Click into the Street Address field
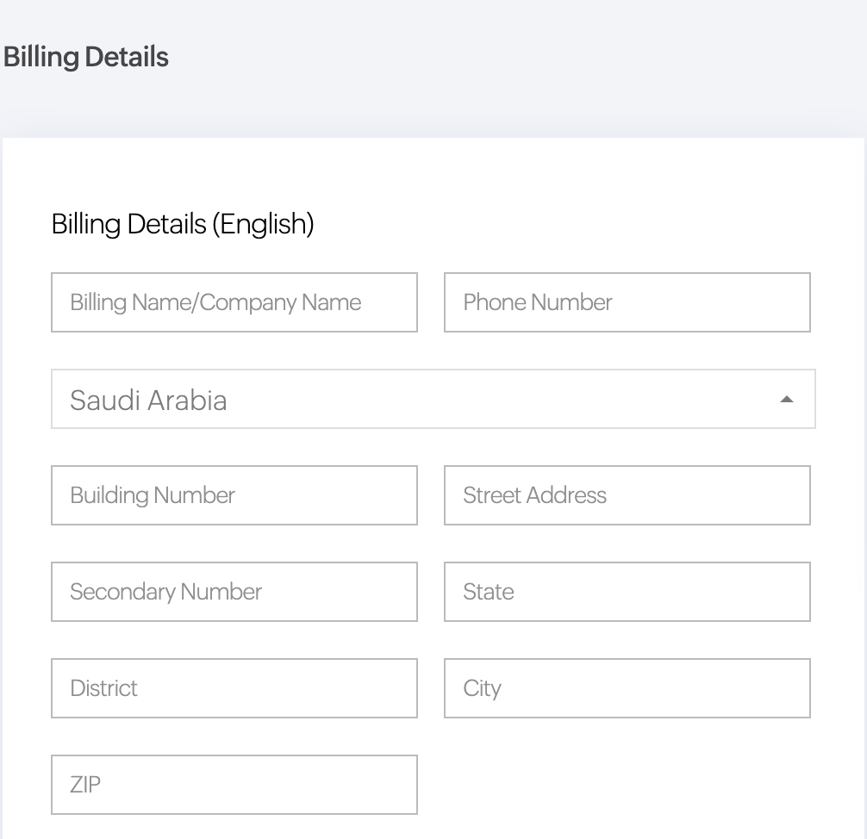867x839 pixels. click(627, 495)
